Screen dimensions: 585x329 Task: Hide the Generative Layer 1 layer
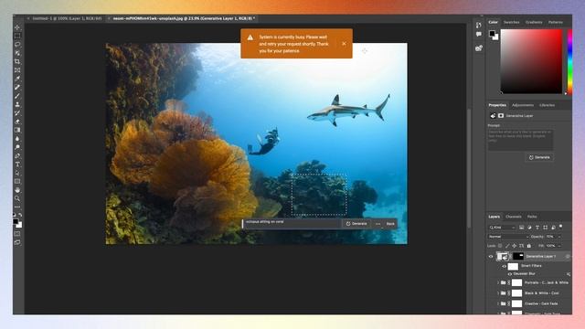491,257
